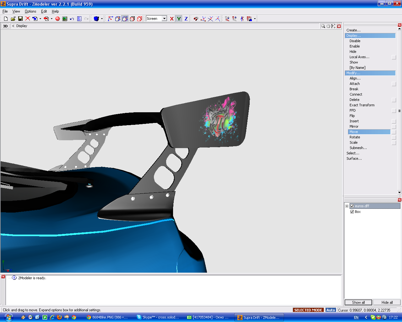Expand the euros.dff tree node
The height and width of the screenshot is (322, 402).
click(347, 206)
